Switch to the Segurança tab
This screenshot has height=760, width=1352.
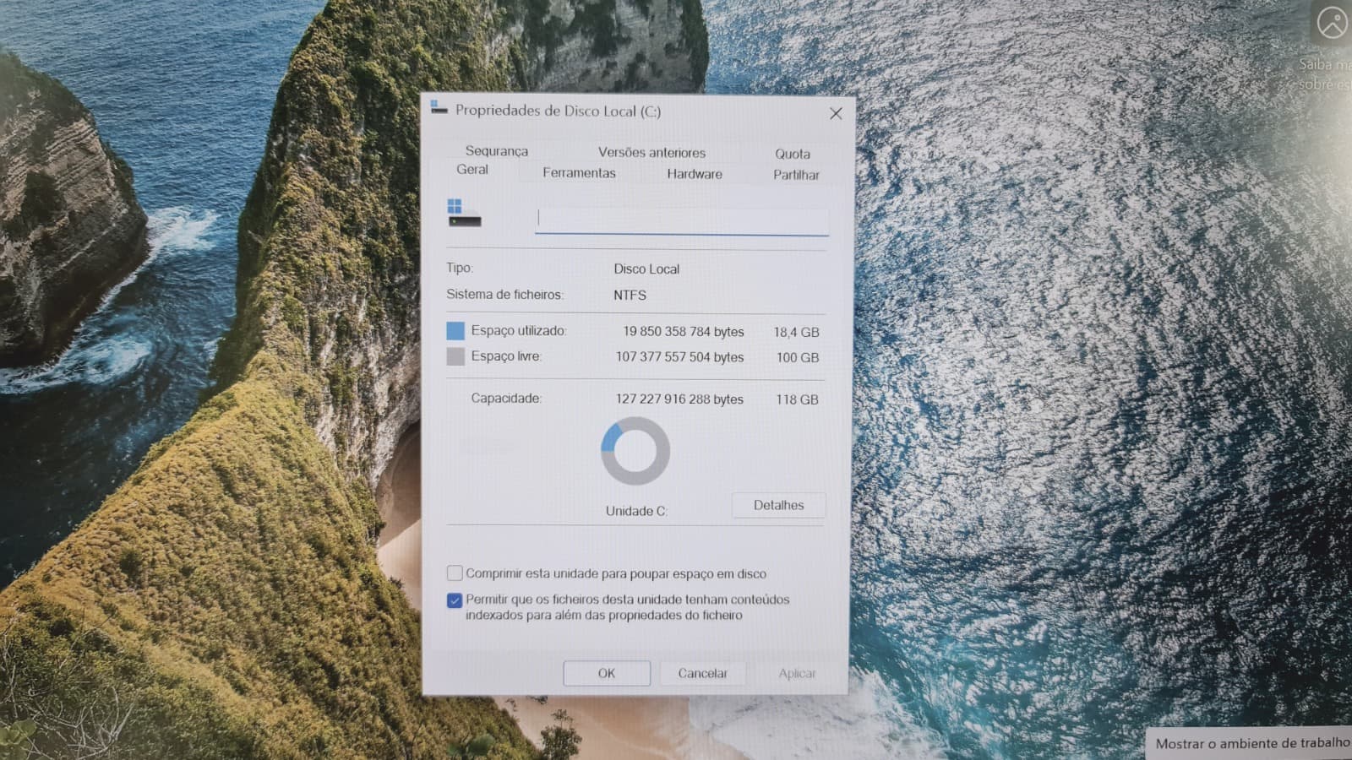click(497, 151)
